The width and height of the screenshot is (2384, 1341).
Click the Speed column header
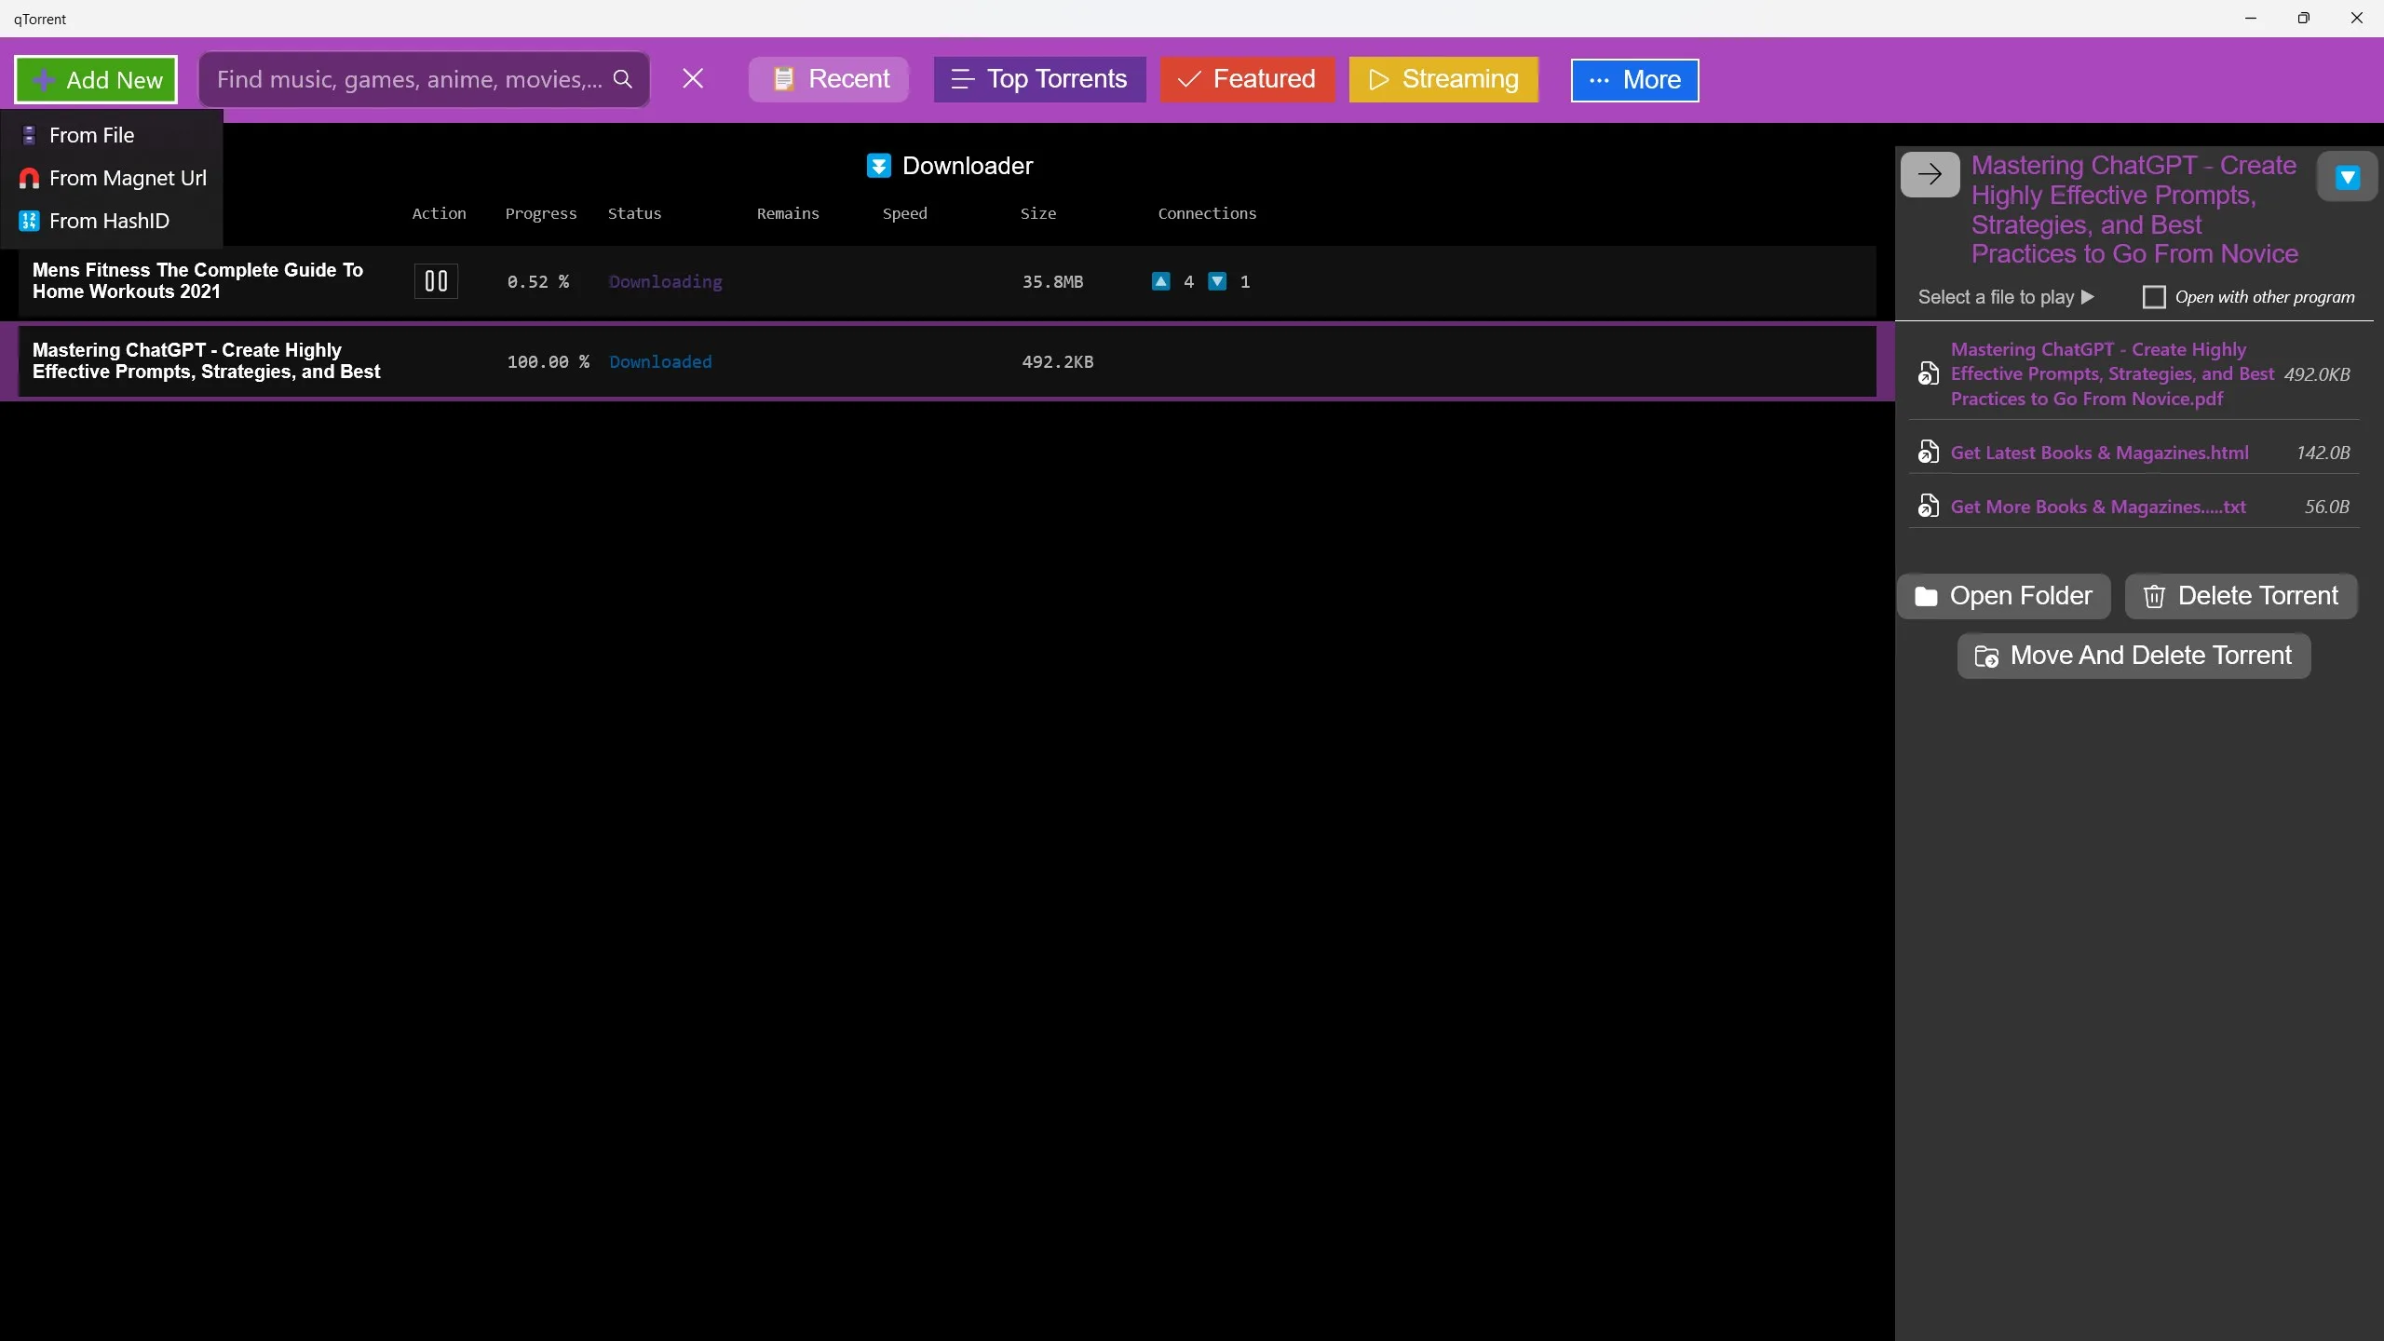tap(904, 213)
